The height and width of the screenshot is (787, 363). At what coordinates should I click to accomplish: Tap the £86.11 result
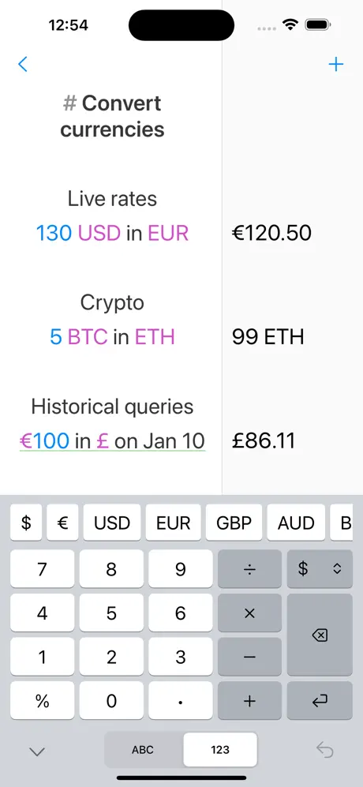tap(264, 440)
